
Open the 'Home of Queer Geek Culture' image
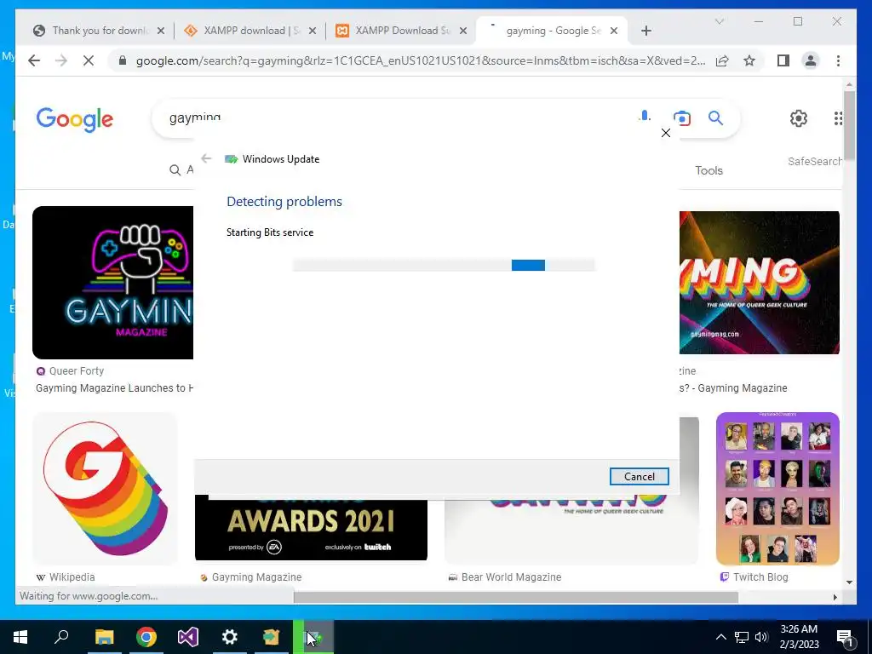tap(759, 283)
